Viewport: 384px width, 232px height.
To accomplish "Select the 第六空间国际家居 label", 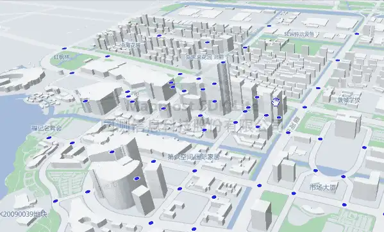I will pos(194,157).
